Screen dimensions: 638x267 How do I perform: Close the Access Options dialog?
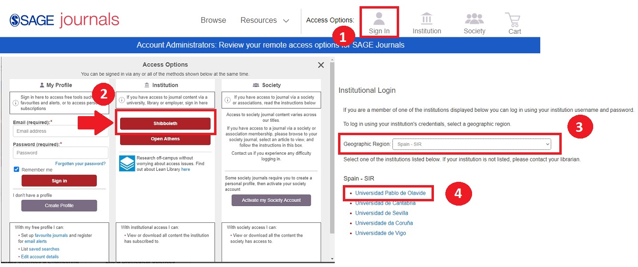click(321, 65)
